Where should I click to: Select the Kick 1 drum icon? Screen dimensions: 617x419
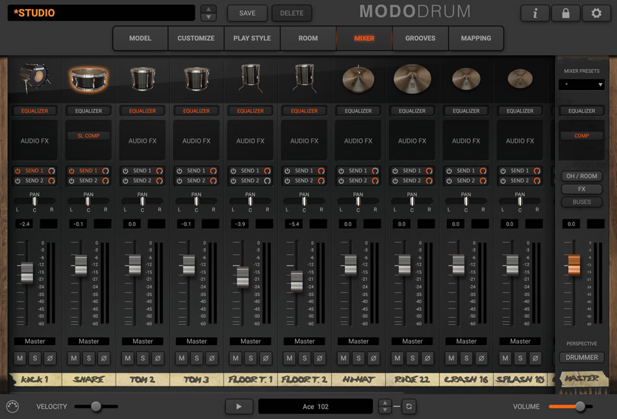pos(34,78)
